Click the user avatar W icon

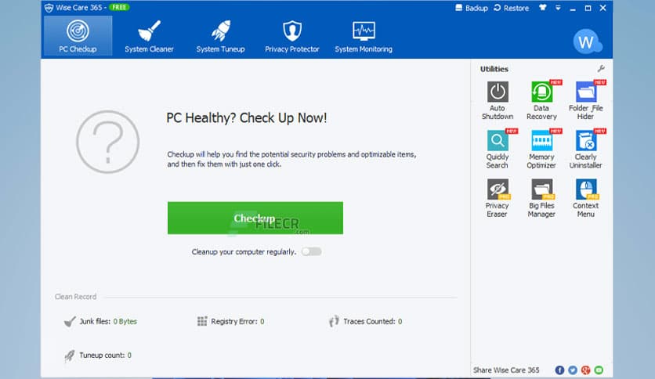(x=587, y=42)
